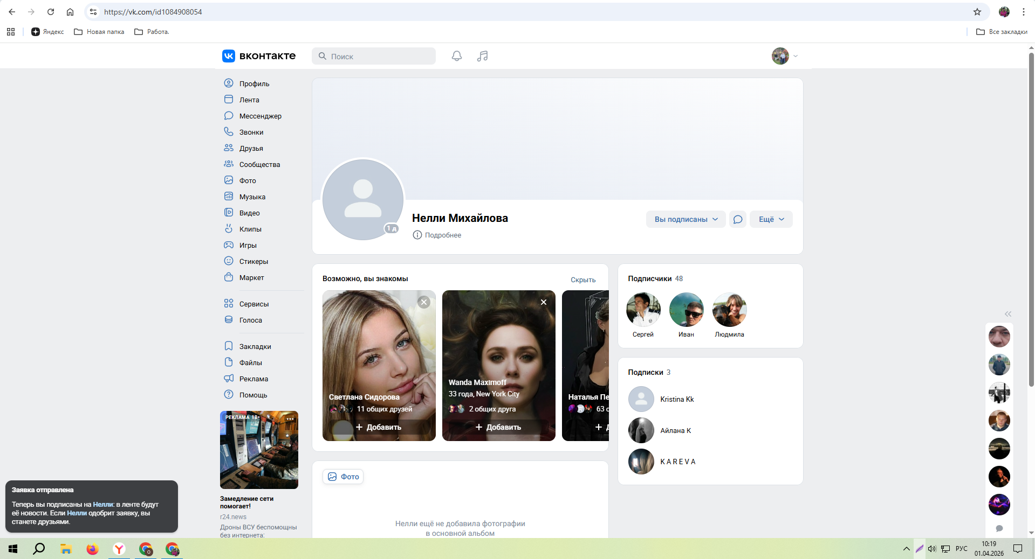Open Подписки subscriptions list
1035x559 pixels.
point(649,372)
